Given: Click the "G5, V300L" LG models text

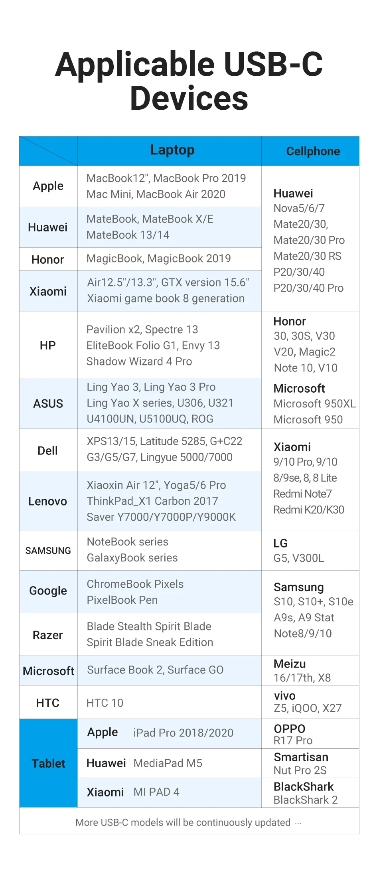Looking at the screenshot, I should pyautogui.click(x=299, y=558).
